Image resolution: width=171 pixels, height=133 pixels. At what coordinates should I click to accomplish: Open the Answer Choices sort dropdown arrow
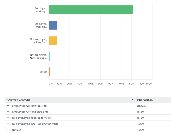click(x=132, y=100)
